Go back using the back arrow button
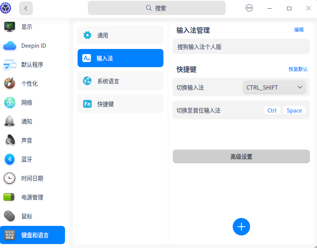 click(26, 8)
